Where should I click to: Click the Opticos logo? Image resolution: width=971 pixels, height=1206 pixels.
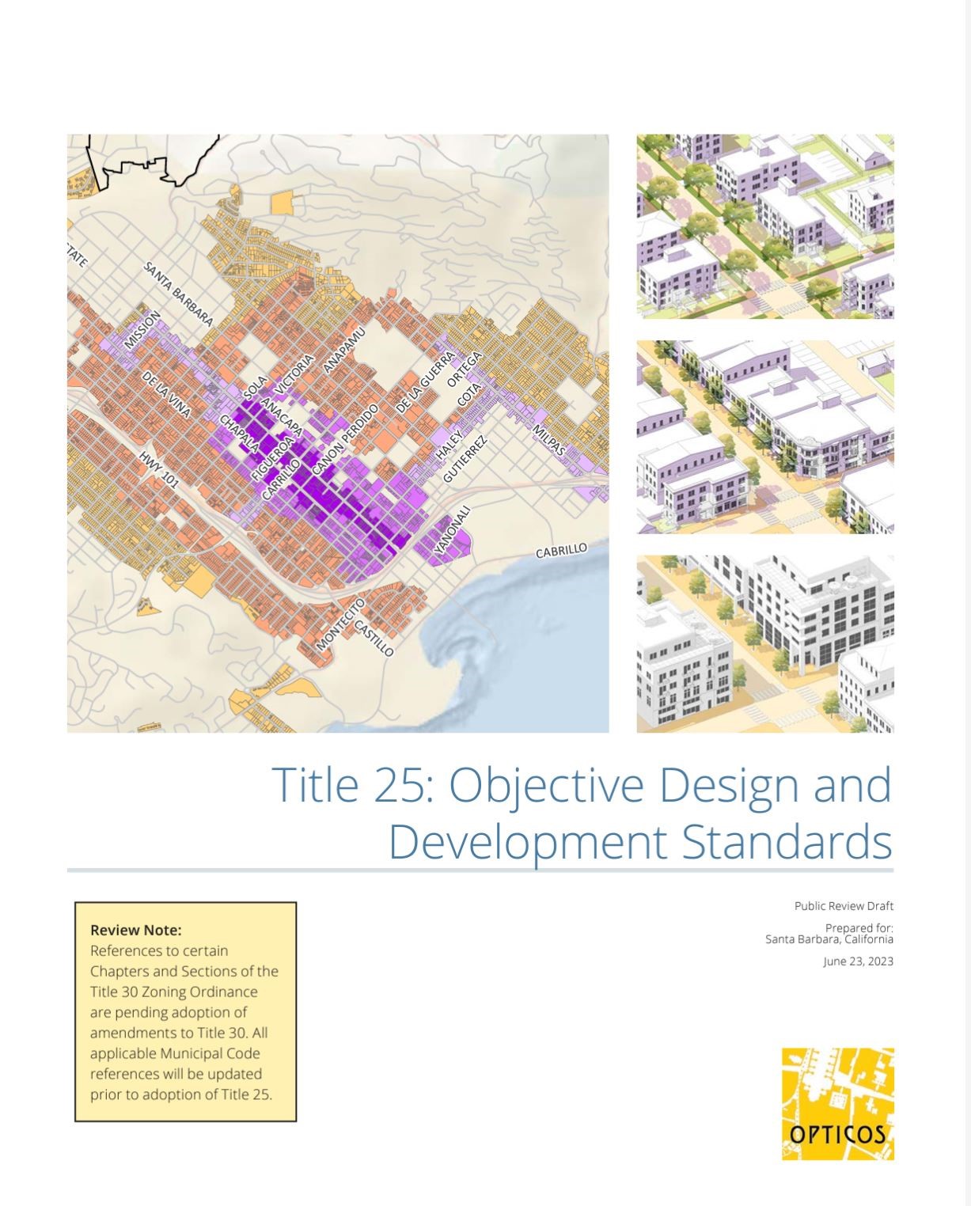pos(837,1103)
